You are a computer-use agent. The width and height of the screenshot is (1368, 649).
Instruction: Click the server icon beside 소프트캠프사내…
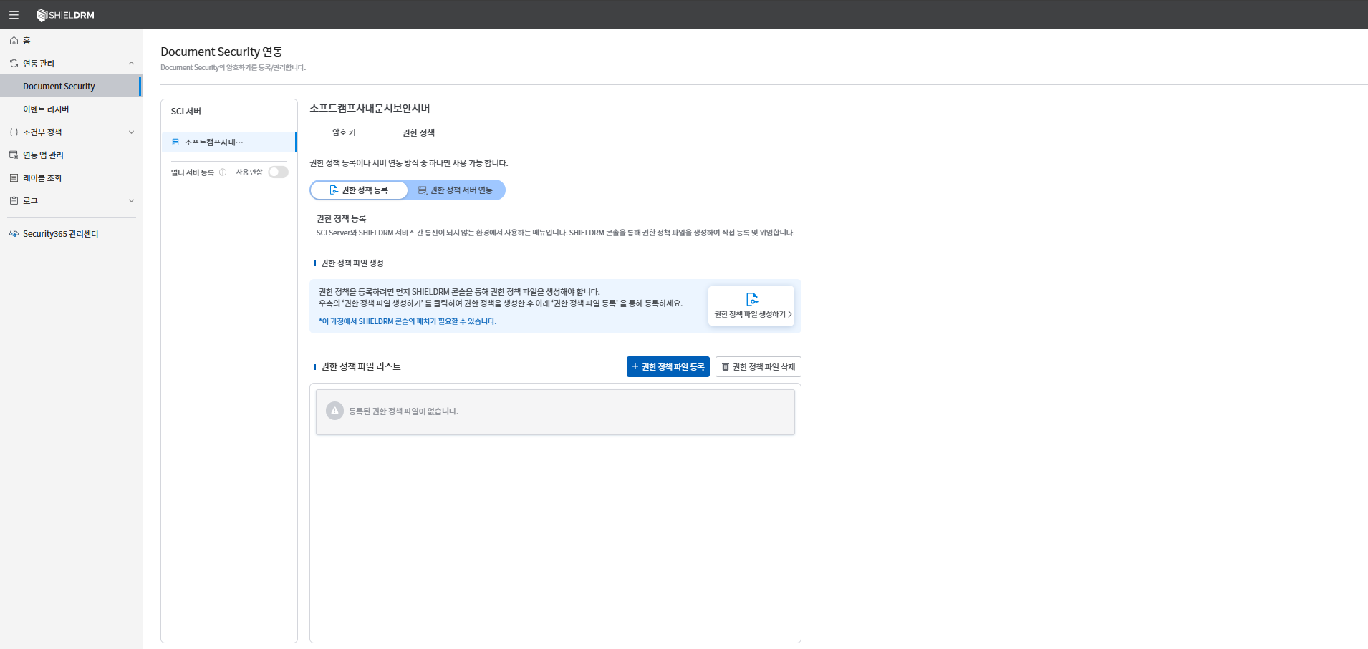coord(175,142)
